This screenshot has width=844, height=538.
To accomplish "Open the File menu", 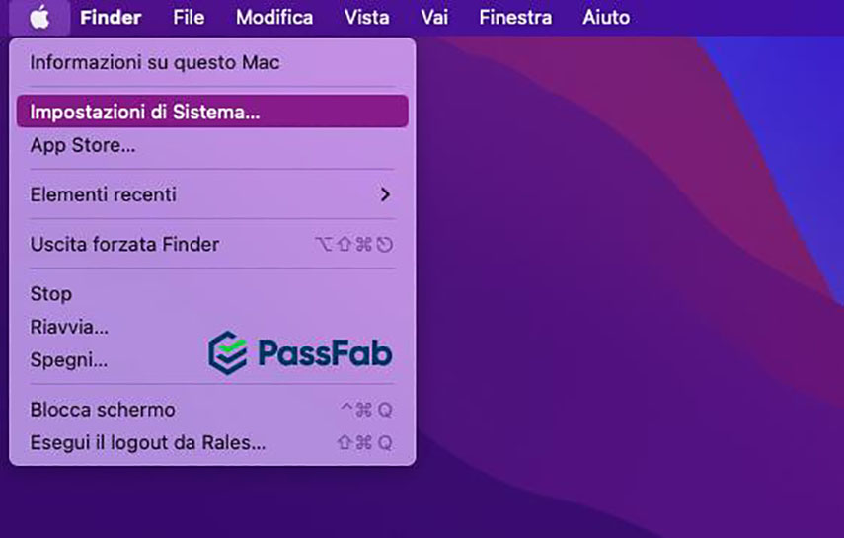I will 188,17.
